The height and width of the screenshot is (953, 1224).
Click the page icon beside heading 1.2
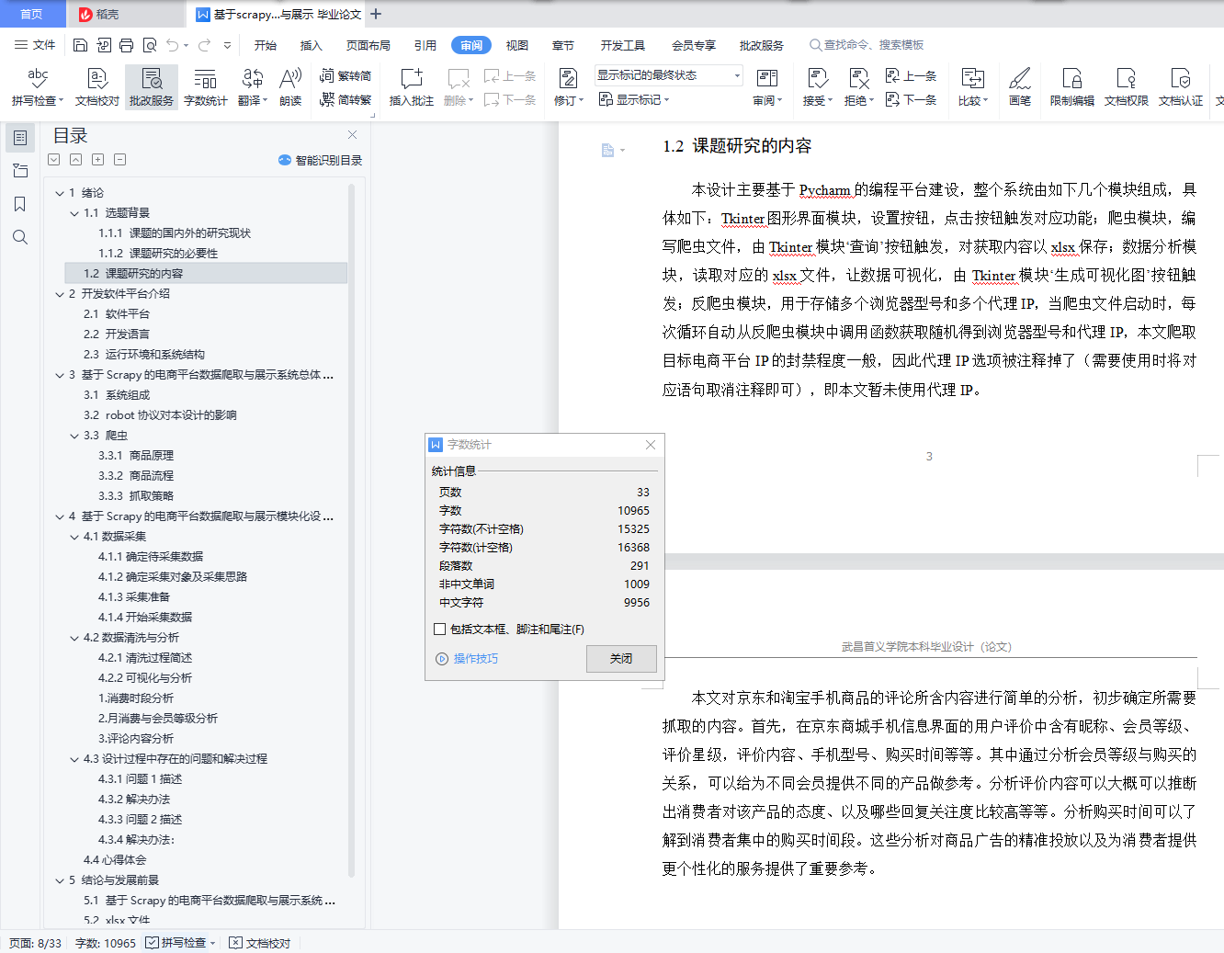coord(607,150)
